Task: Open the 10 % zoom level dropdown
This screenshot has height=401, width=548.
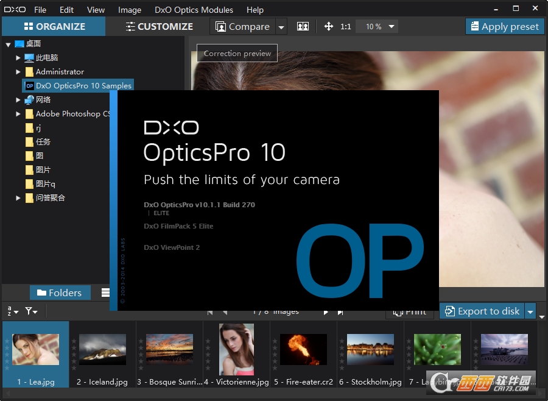Action: pos(378,27)
